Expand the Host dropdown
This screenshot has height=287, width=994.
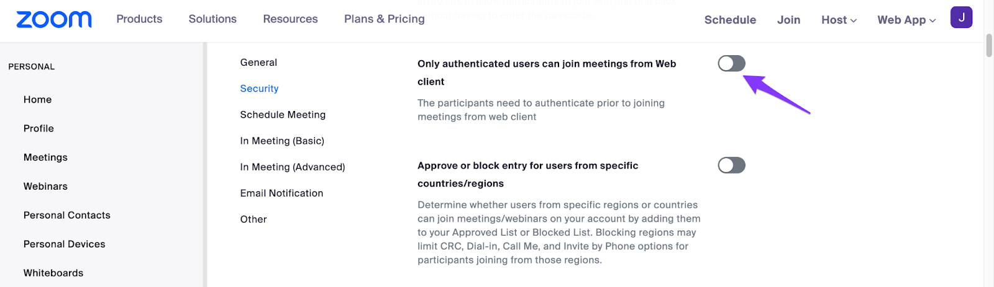click(839, 20)
